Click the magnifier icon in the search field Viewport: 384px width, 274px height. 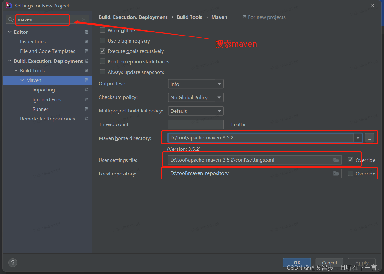11,19
